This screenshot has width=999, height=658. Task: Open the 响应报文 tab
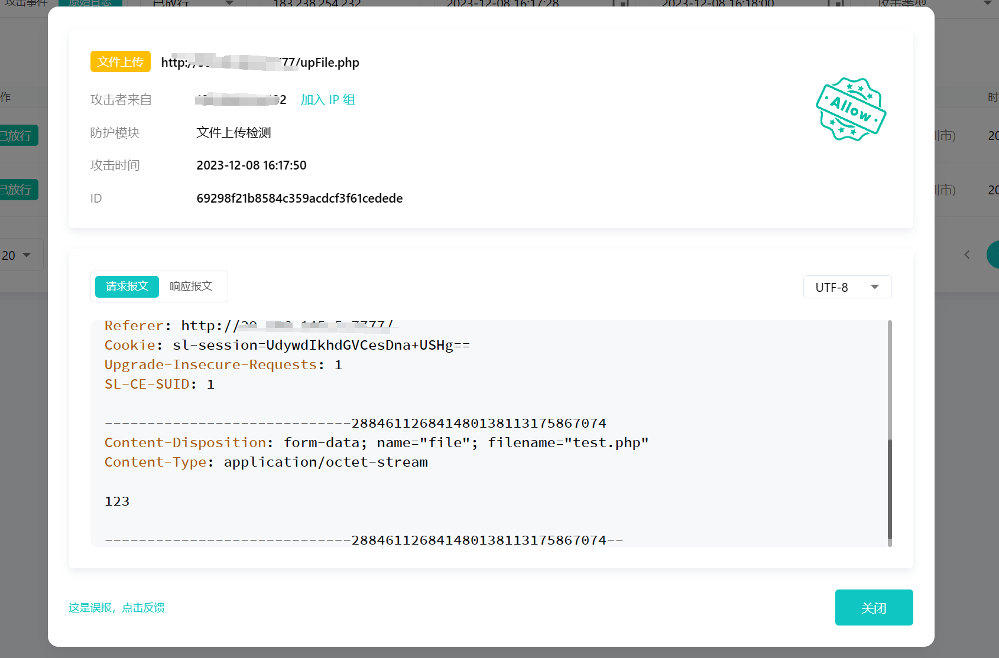(x=191, y=286)
